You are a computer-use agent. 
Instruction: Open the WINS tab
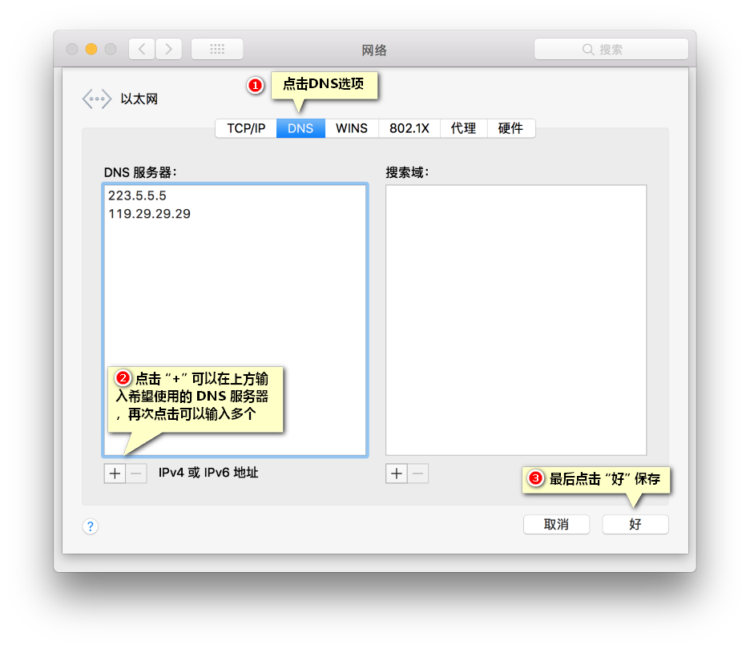[351, 128]
